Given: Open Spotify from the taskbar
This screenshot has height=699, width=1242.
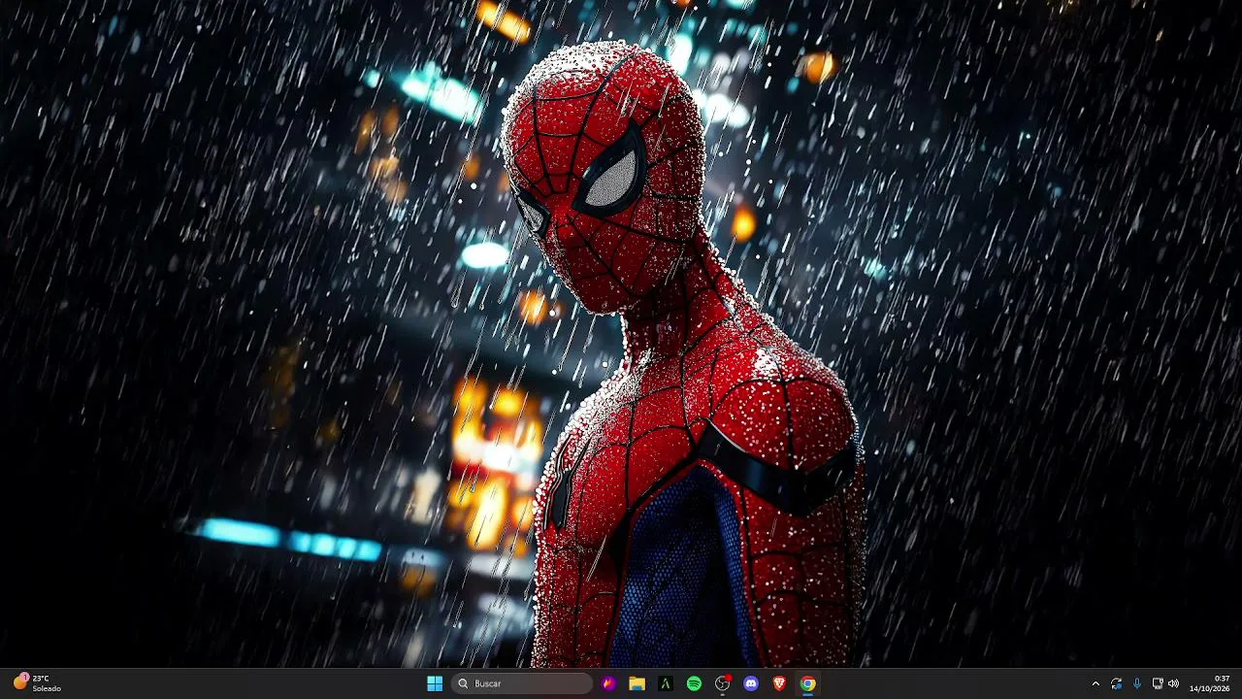Looking at the screenshot, I should point(694,683).
